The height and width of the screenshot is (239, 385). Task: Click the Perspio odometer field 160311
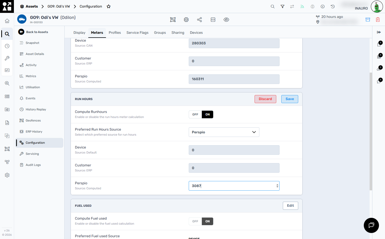(x=234, y=79)
